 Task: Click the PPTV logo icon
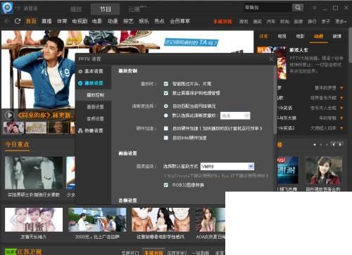[7, 8]
